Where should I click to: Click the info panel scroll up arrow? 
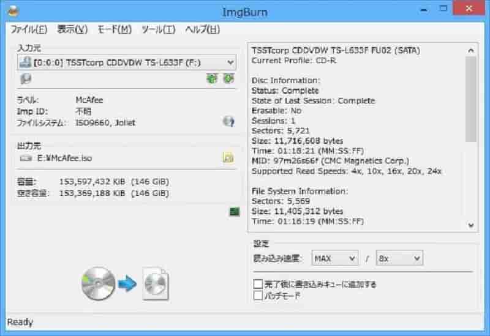(471, 50)
